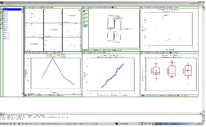Image resolution: width=206 pixels, height=127 pixels.
Task: Toggle the Rock box in spin plot sidebar
Action: [x=84, y=19]
